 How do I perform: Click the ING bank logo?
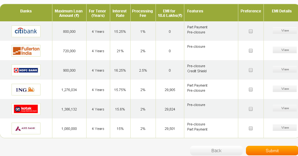pyautogui.click(x=26, y=89)
